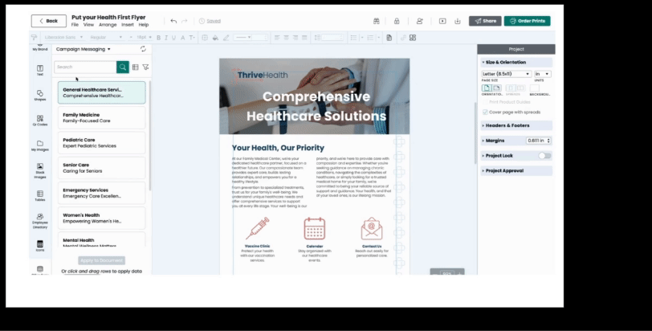Open the Employee Directory panel
This screenshot has height=331, width=652.
(x=39, y=219)
